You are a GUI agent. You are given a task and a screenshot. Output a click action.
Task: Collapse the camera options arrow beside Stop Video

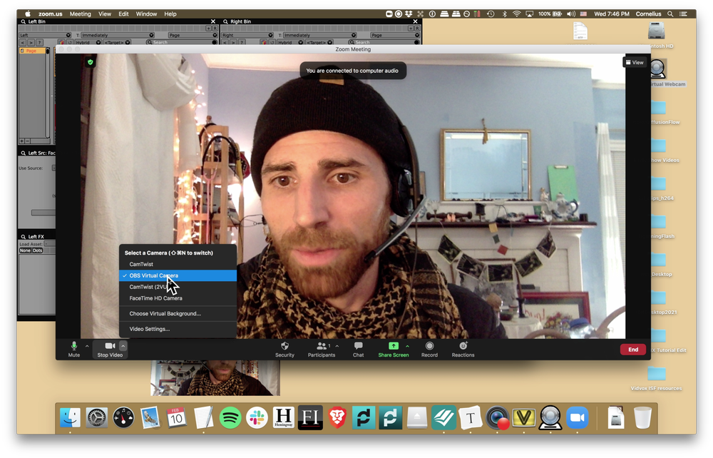123,346
